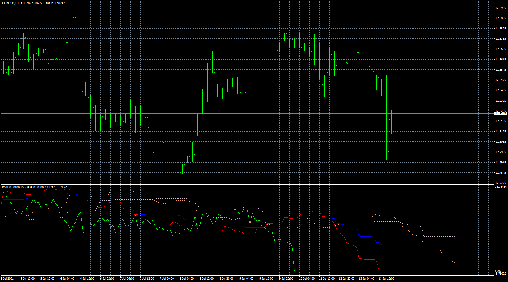Screen dimensions: 508x282
Task: Click the 1.18965 price axis label
Action: pyautogui.click(x=501, y=8)
